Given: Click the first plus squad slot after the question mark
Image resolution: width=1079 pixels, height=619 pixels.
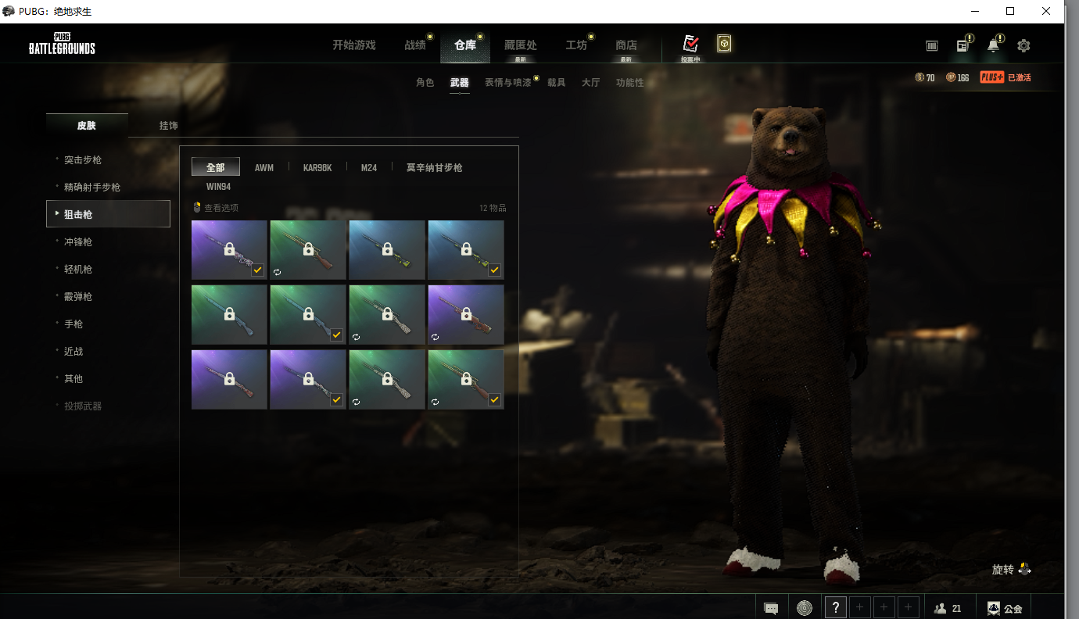Looking at the screenshot, I should point(860,607).
